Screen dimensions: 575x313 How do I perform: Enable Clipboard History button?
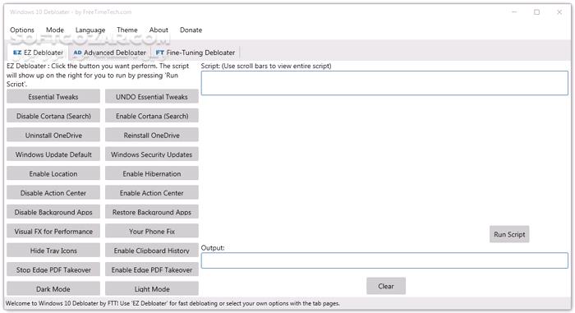point(152,251)
